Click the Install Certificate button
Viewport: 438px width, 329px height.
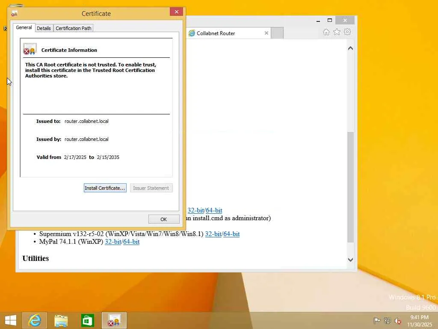point(105,188)
